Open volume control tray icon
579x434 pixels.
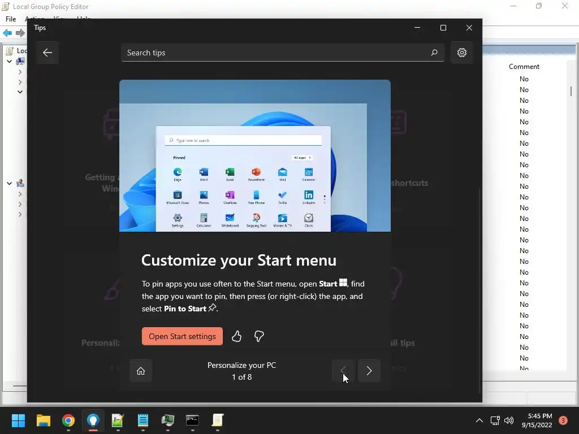509,420
